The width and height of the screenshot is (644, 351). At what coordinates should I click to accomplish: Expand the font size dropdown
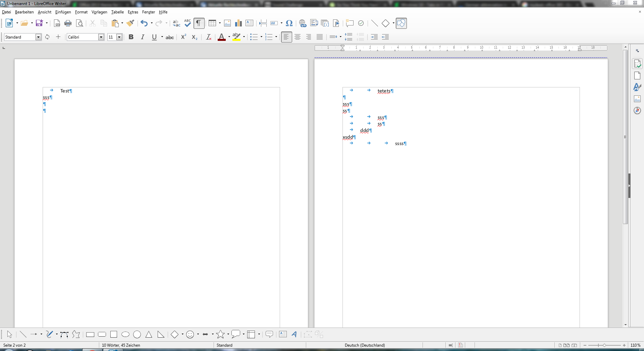point(119,37)
